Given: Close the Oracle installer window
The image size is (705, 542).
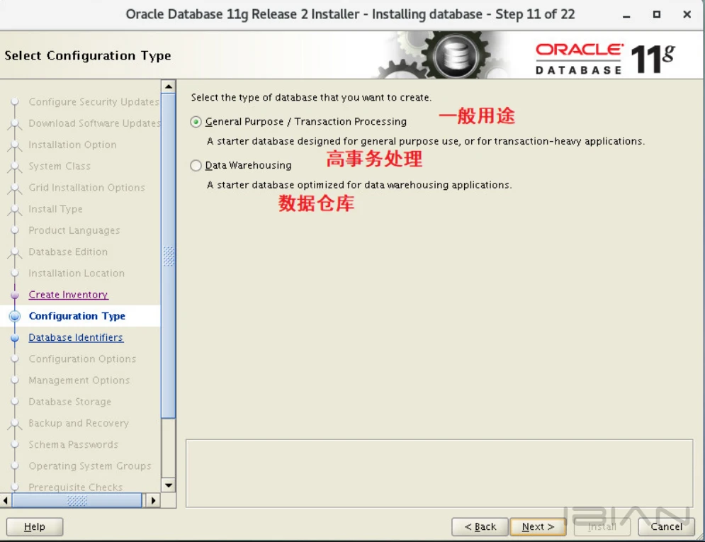Looking at the screenshot, I should click(x=687, y=14).
